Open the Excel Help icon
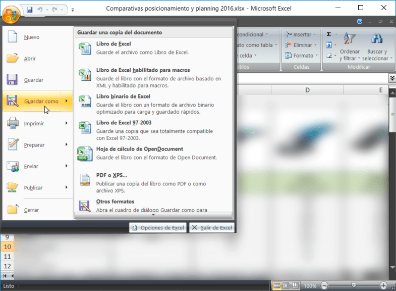 coord(360,22)
